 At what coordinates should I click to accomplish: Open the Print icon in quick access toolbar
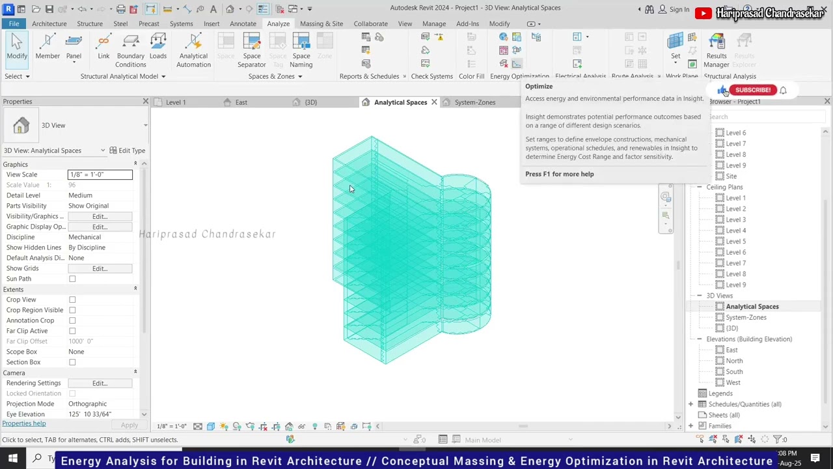121,9
